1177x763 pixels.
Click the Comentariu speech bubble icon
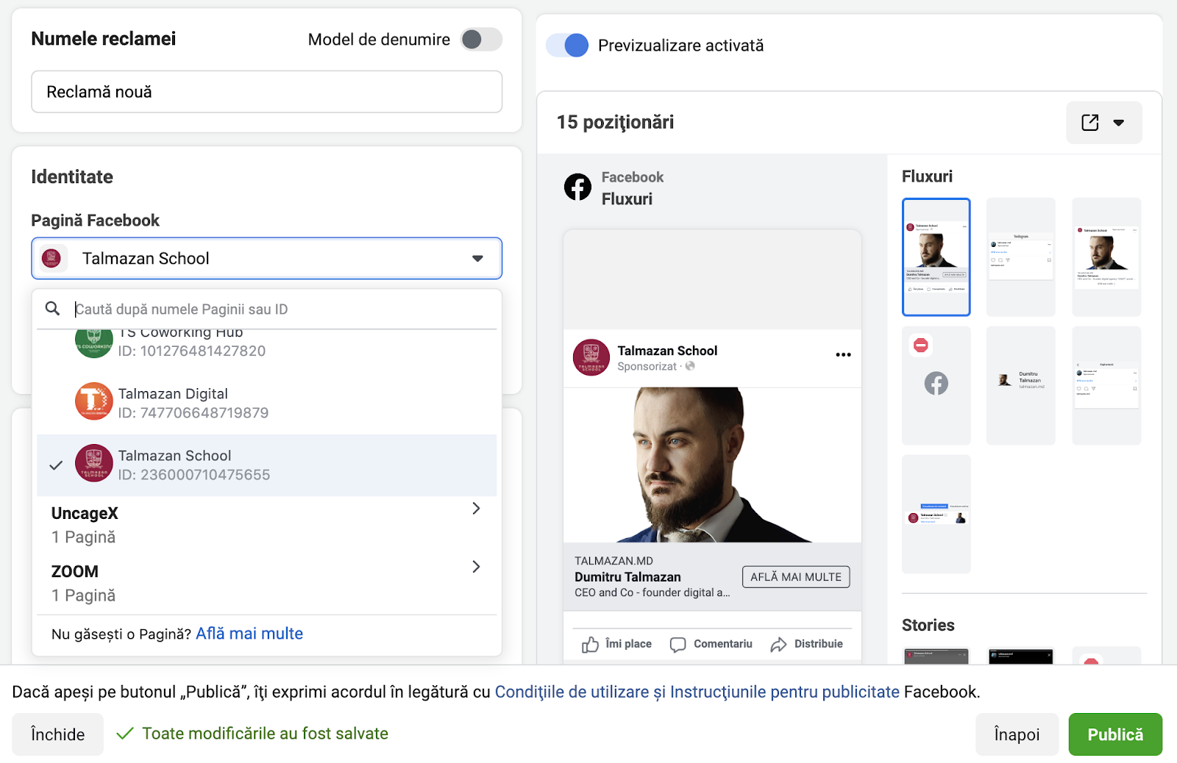click(x=678, y=645)
